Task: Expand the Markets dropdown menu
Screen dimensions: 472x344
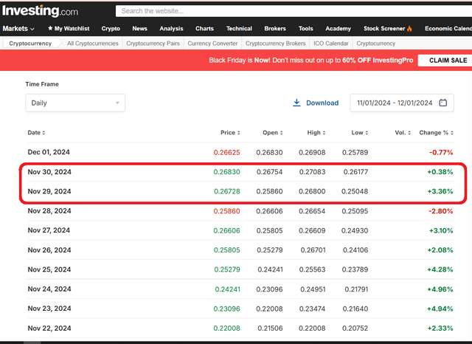Action: pos(18,29)
